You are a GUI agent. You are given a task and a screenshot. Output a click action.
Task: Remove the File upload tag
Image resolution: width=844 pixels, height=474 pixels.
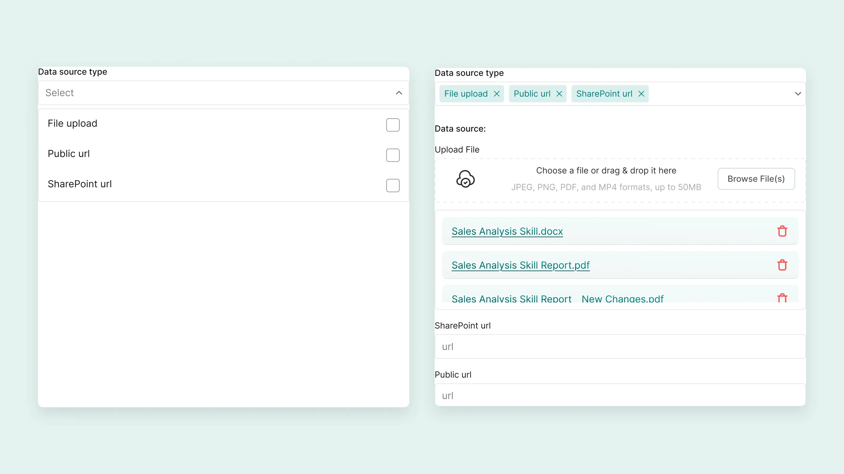tap(497, 94)
